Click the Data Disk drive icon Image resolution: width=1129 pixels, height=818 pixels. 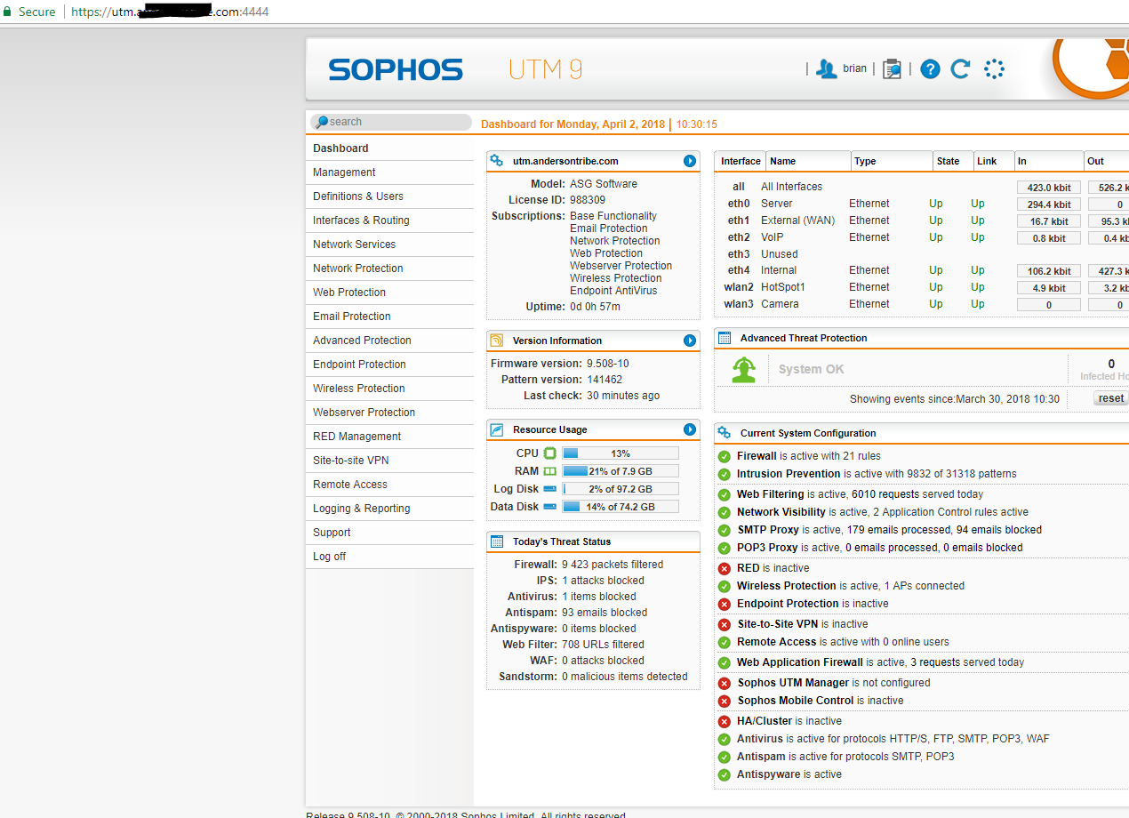coord(550,507)
